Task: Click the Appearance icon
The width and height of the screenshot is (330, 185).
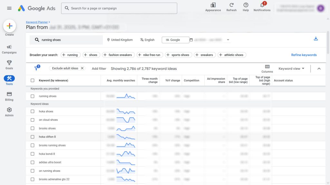Action: coord(213,5)
